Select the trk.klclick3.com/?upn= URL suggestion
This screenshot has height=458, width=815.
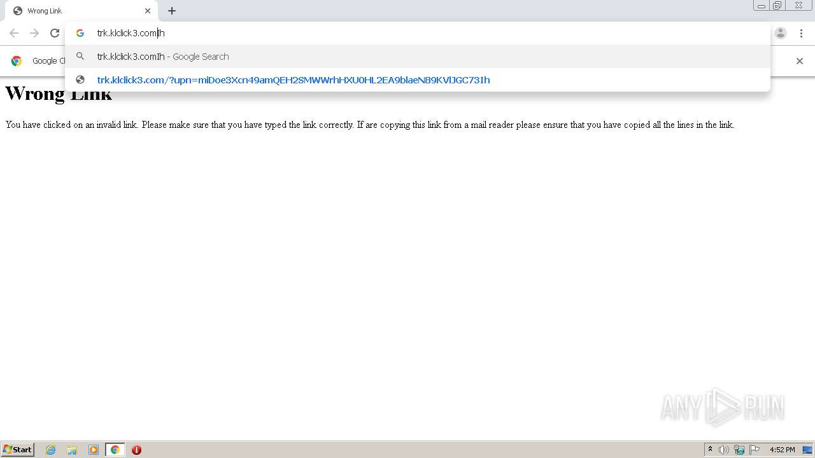[418, 80]
